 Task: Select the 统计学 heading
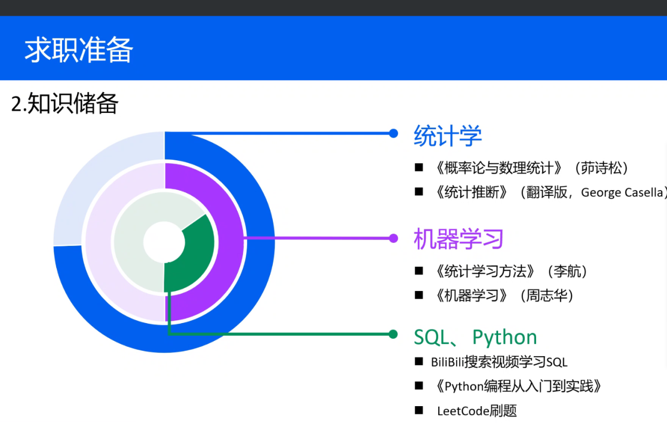(x=448, y=136)
